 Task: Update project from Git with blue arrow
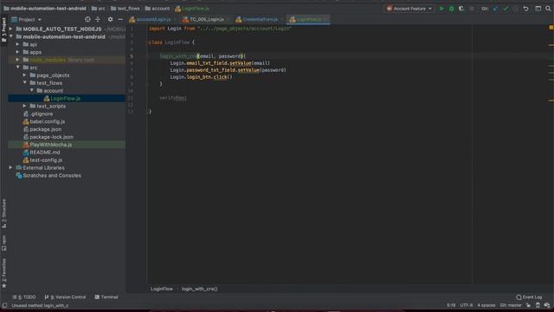pyautogui.click(x=495, y=9)
